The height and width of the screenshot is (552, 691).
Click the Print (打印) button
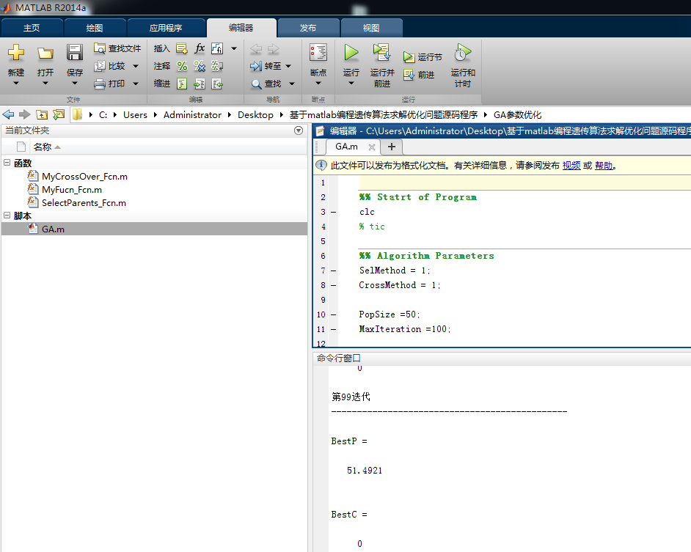110,84
